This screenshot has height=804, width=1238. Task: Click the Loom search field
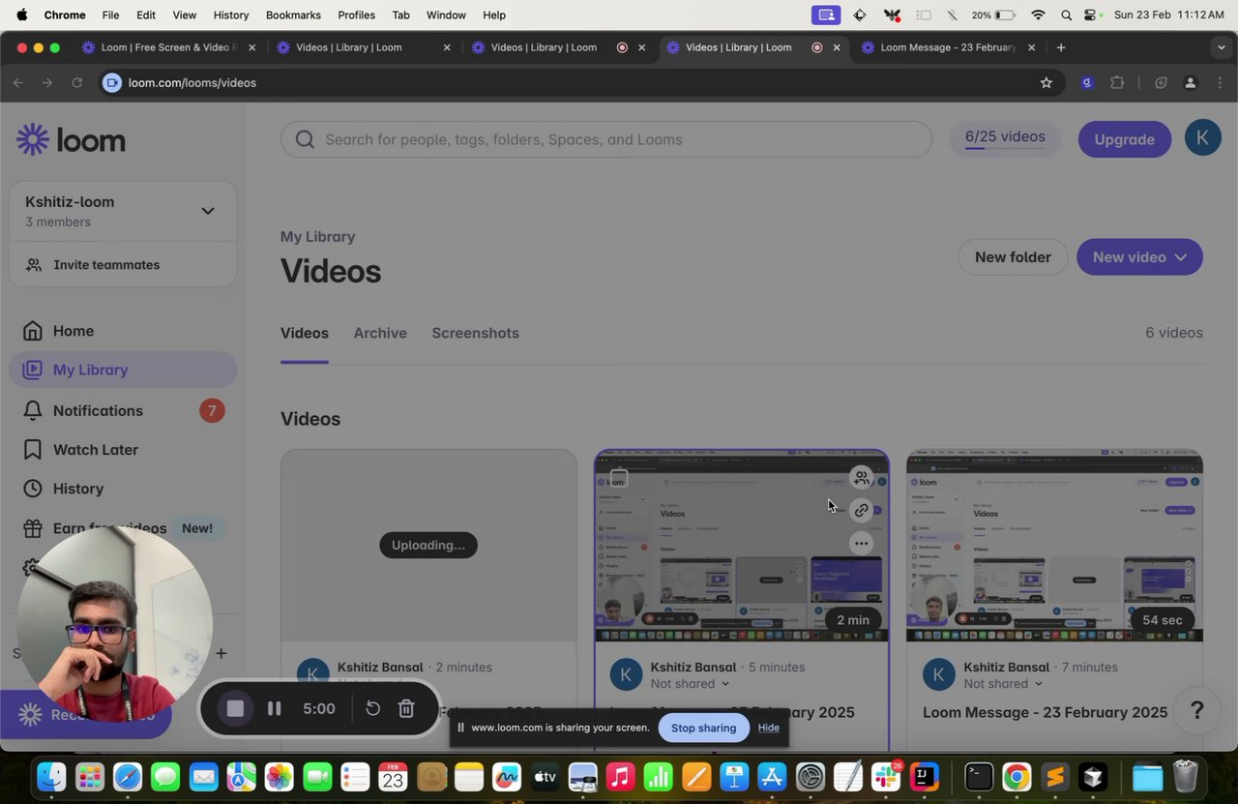[x=606, y=139]
